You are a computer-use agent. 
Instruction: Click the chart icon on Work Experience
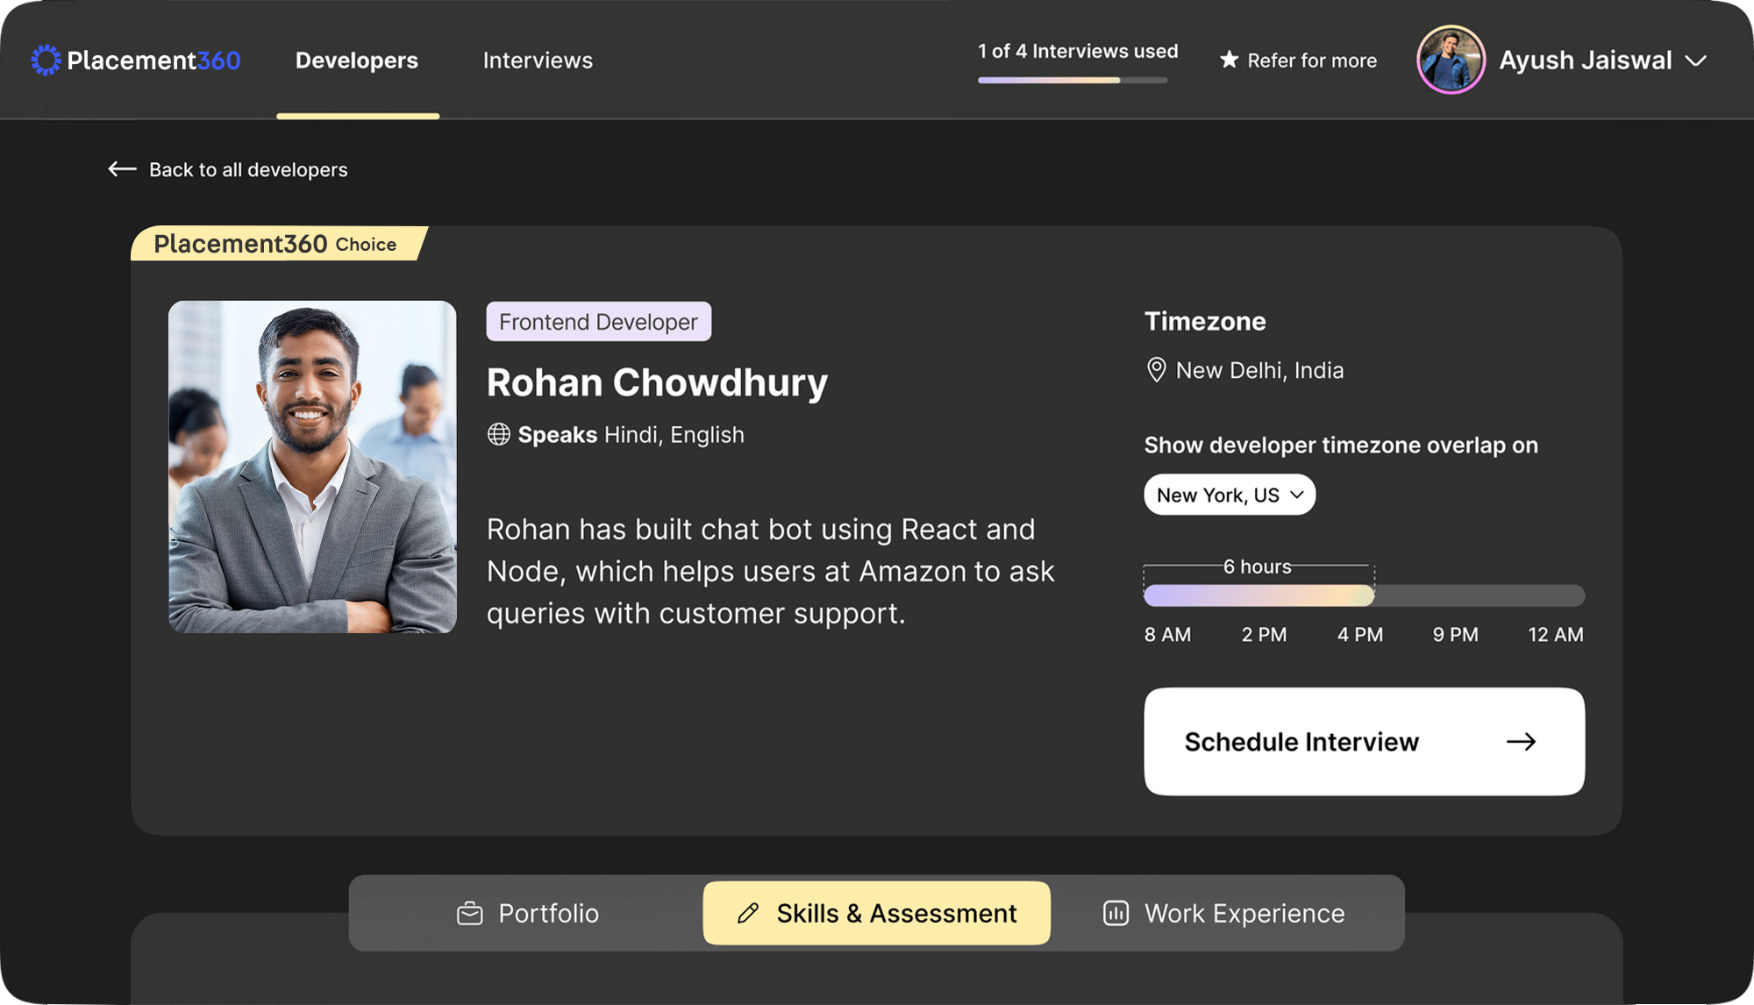tap(1116, 914)
